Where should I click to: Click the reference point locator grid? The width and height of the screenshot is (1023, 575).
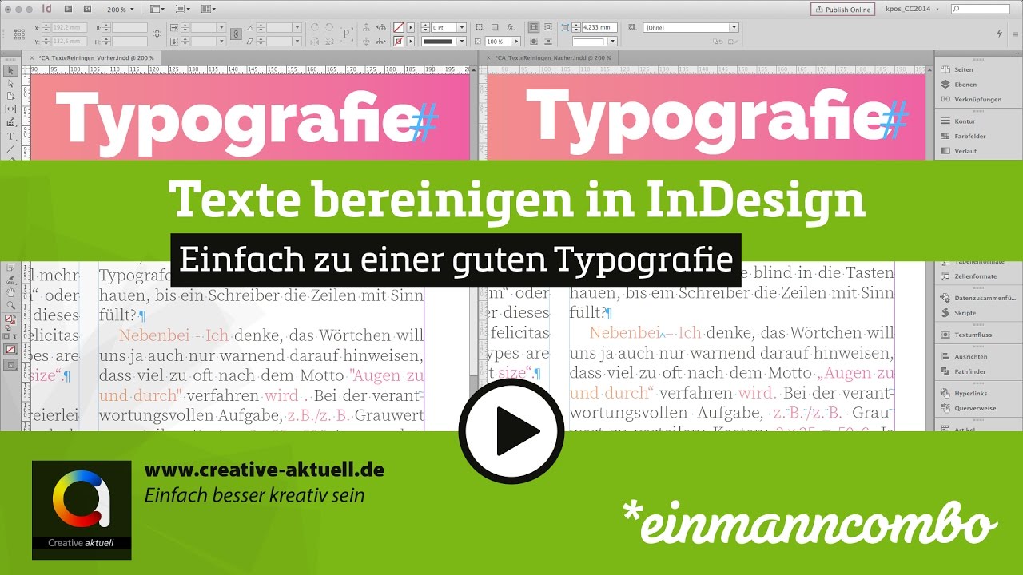[19, 34]
